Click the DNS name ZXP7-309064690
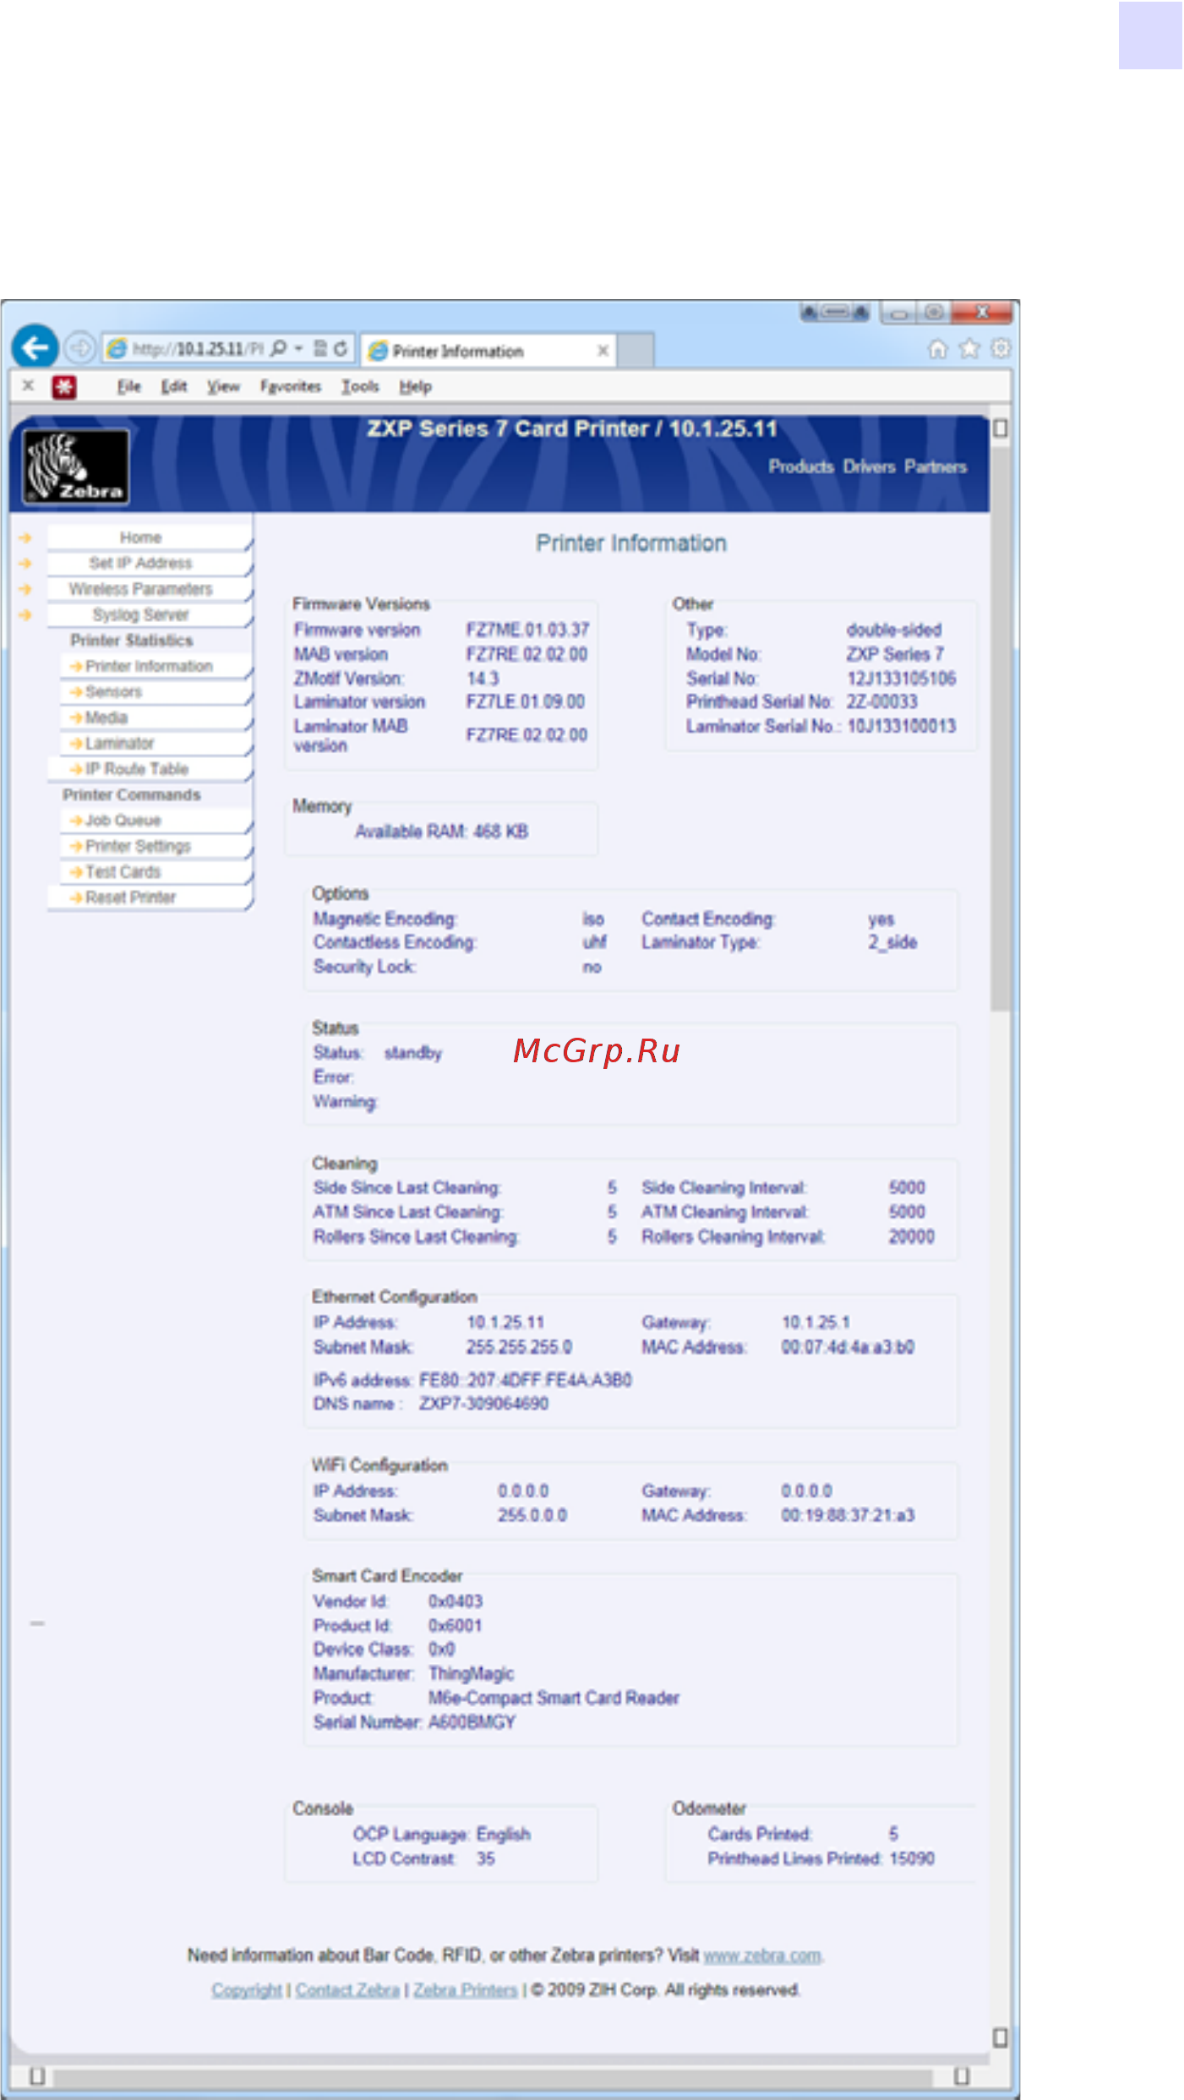This screenshot has height=2100, width=1184. pos(483,1404)
